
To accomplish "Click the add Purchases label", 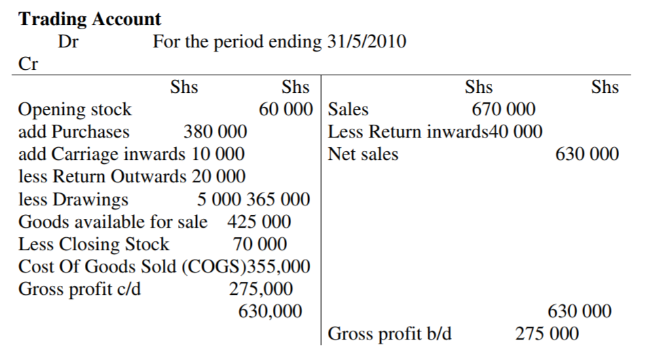I will (x=73, y=131).
